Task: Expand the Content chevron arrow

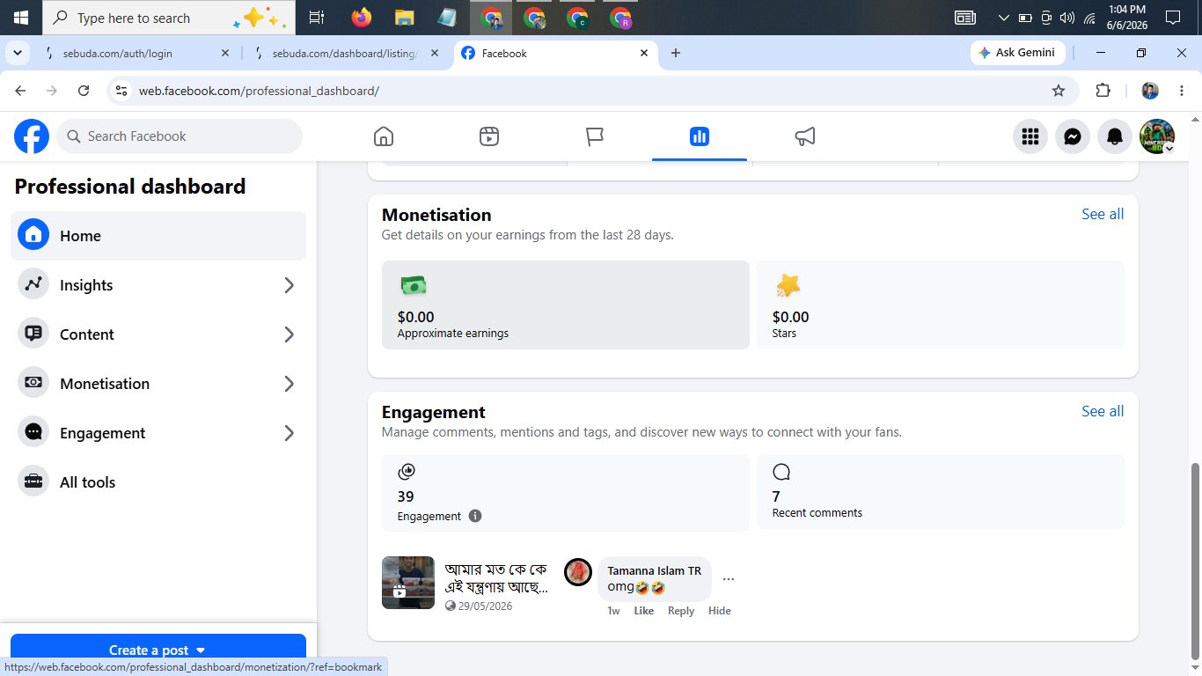Action: (x=289, y=334)
